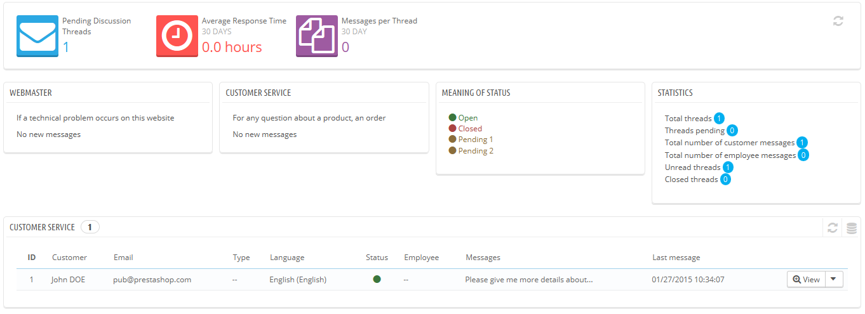Click the Status column header
Screen dimensions: 865x314
pos(377,258)
